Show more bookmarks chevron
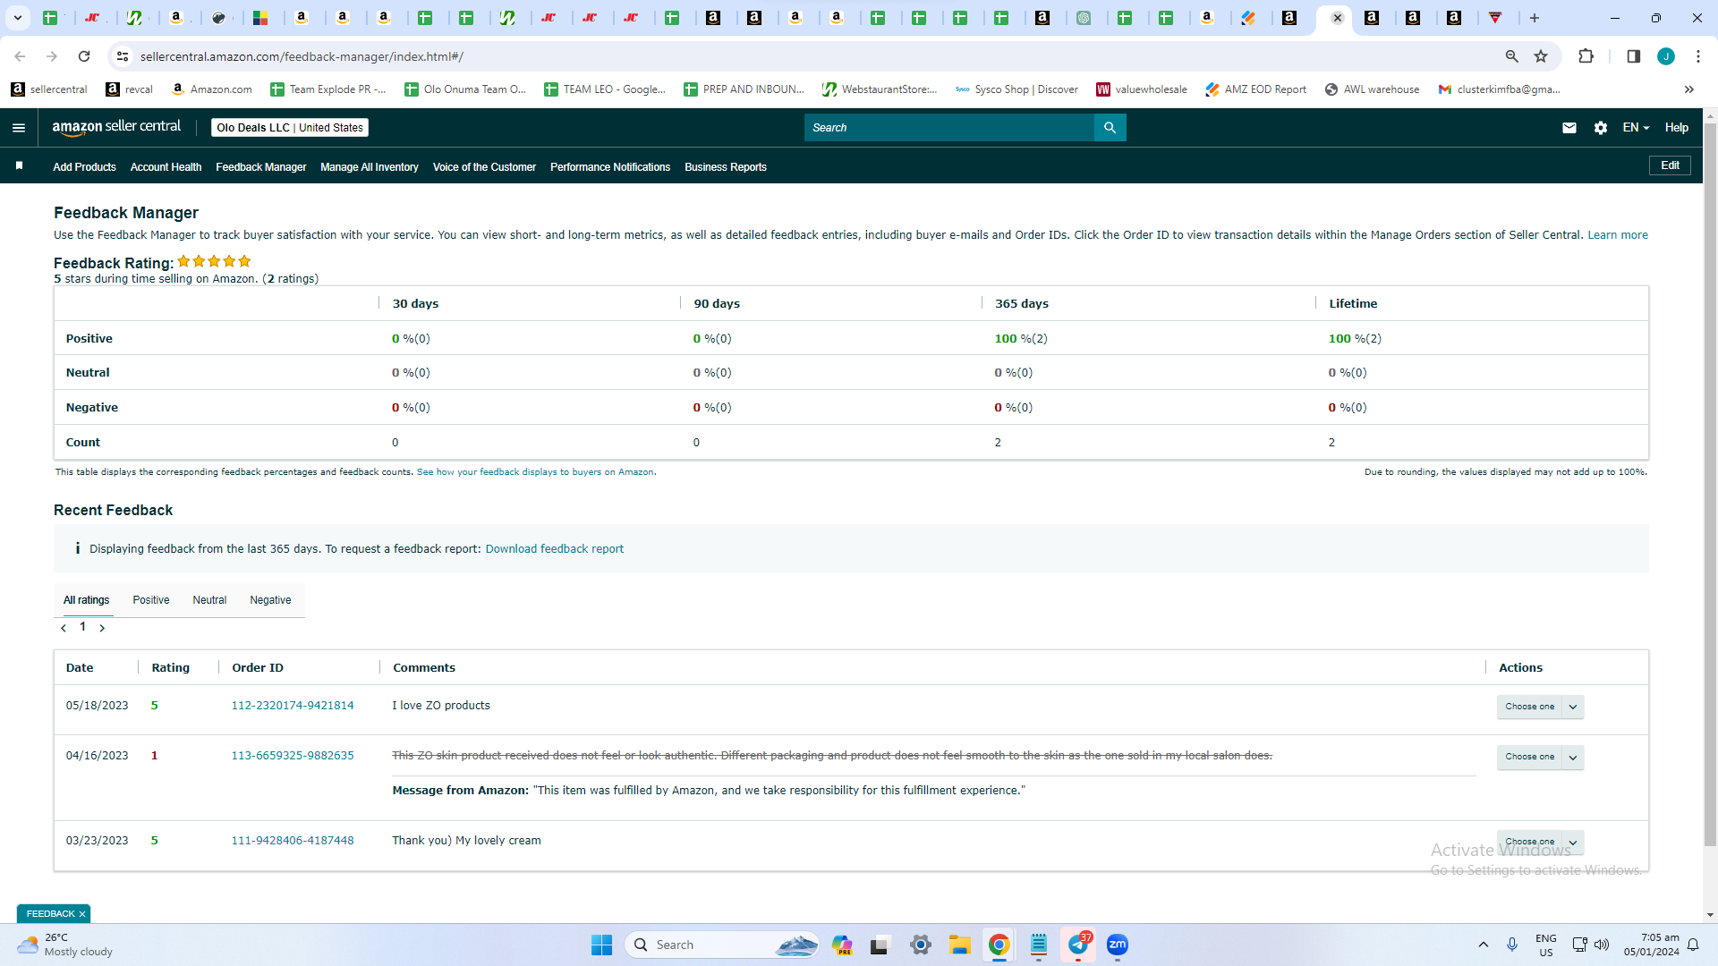Image resolution: width=1718 pixels, height=966 pixels. 1688,89
